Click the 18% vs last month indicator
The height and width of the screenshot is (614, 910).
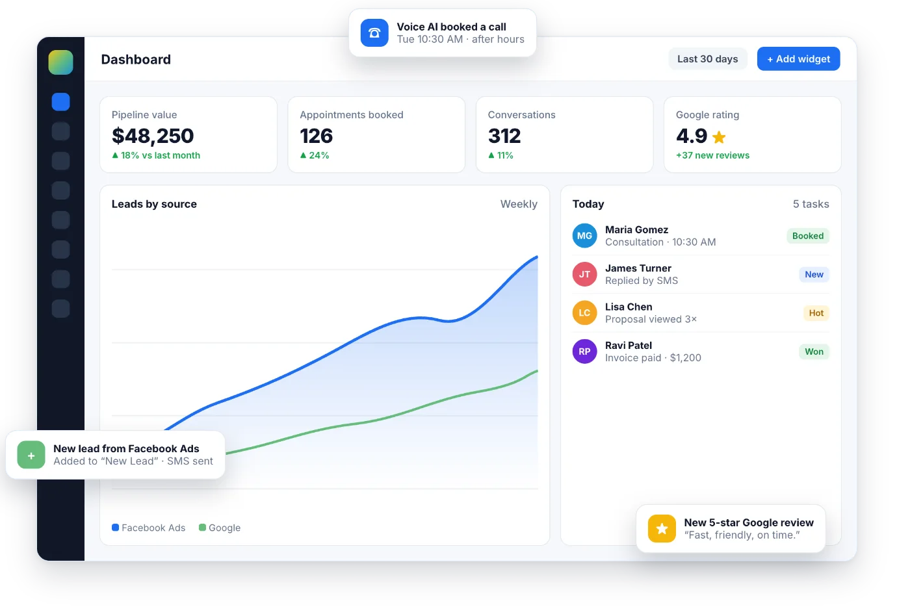[156, 155]
